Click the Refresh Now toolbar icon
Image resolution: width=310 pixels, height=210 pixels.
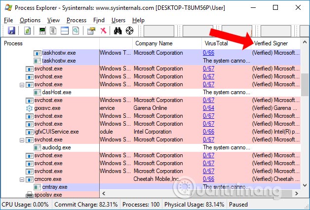coord(27,31)
